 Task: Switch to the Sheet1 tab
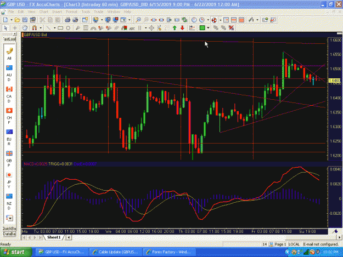point(54,237)
